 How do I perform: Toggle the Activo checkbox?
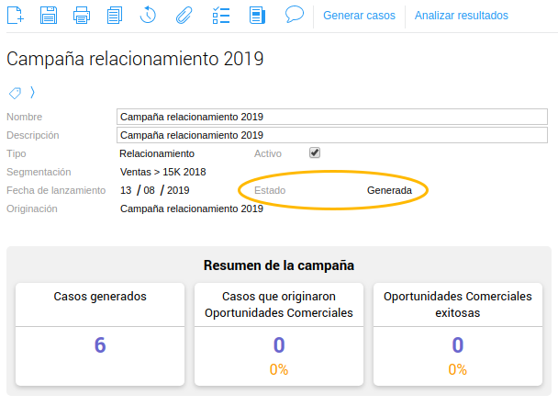[x=315, y=152]
